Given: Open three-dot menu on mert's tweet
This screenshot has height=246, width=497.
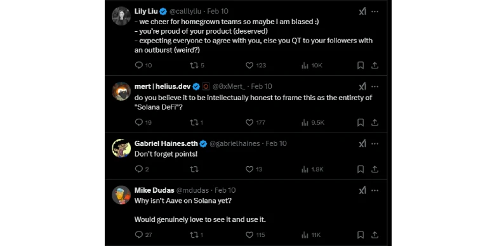Looking at the screenshot, I should tap(374, 86).
